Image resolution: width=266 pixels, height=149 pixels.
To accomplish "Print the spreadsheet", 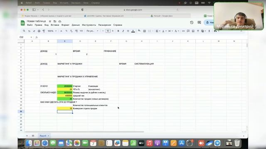I will click(39, 31).
